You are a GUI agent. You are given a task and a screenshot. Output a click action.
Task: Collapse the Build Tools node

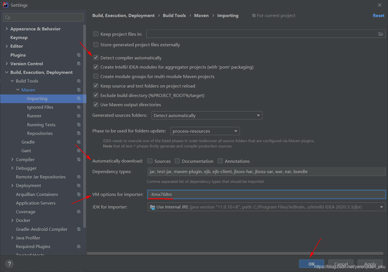(x=12, y=81)
